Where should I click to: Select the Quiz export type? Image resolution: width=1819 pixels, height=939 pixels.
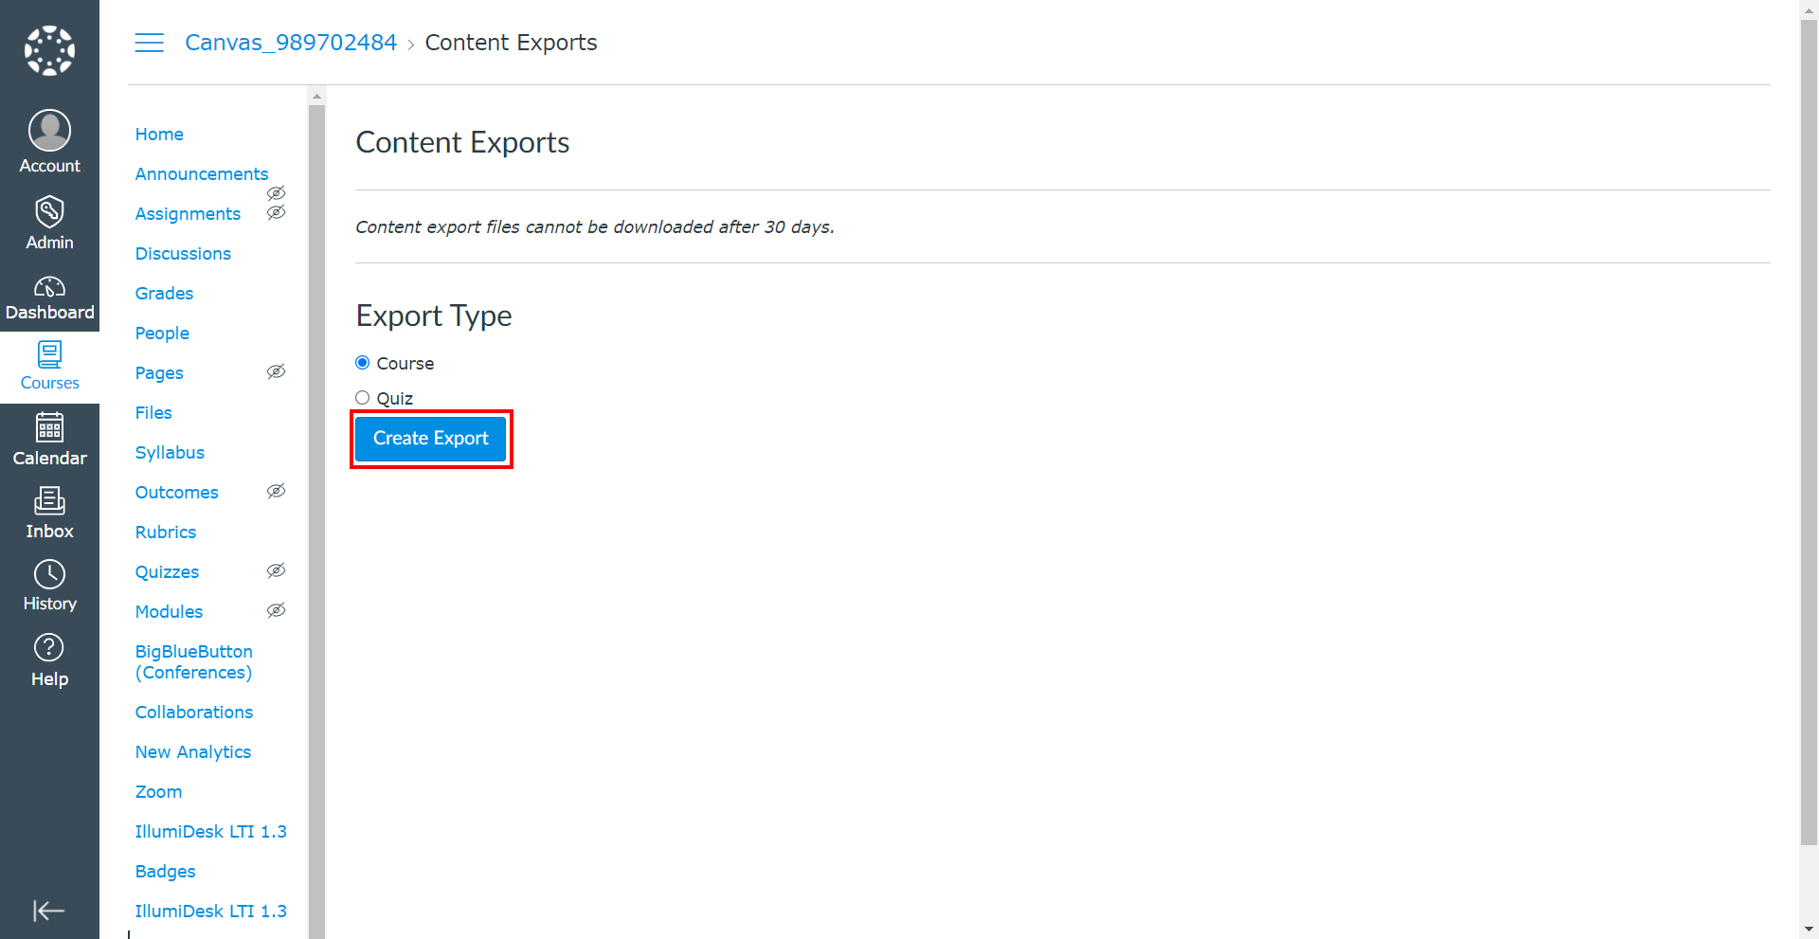[x=363, y=398]
